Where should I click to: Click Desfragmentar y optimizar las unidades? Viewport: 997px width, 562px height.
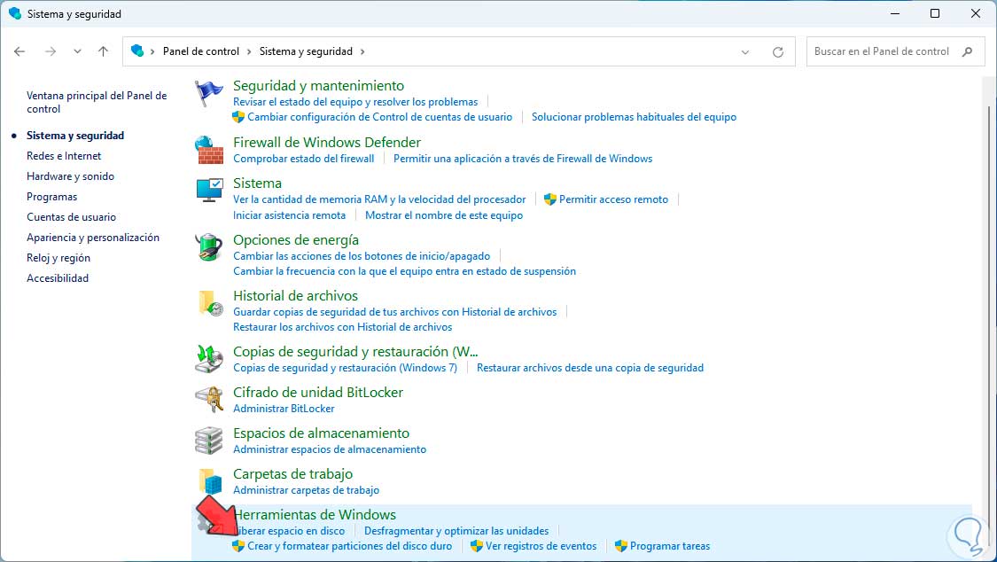pos(456,531)
